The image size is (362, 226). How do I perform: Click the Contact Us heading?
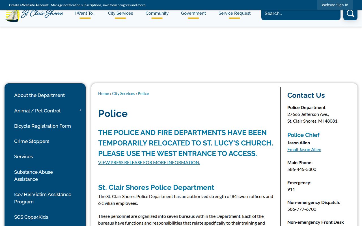306,95
